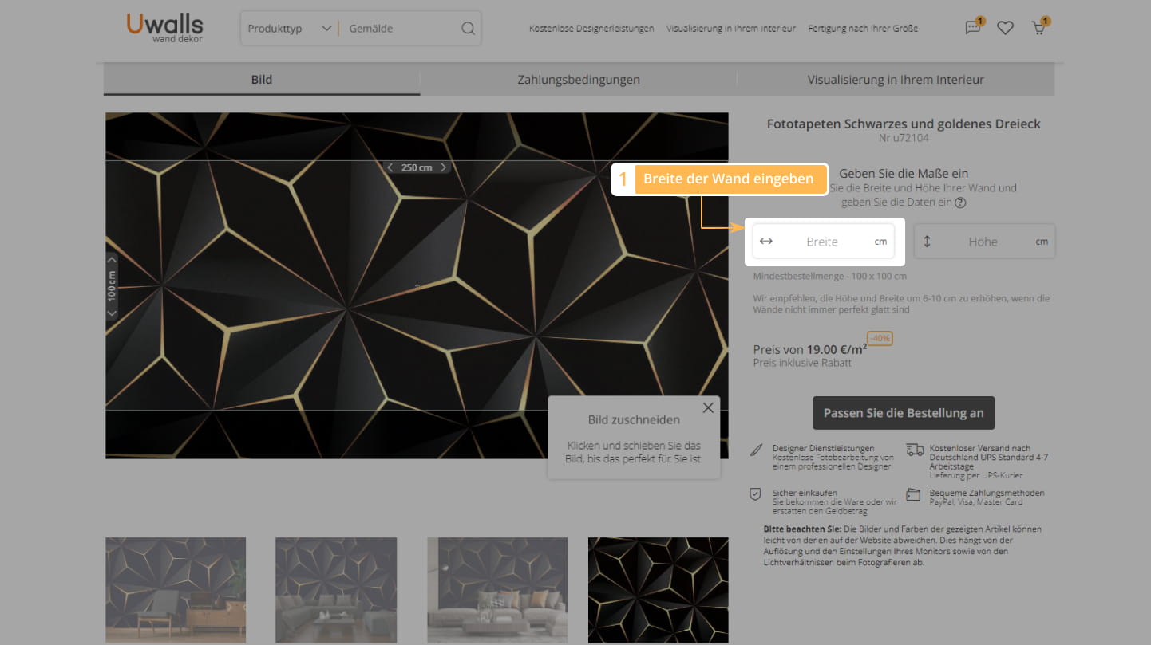Open Visualisierung in Ihrem Interieur tab

click(895, 80)
